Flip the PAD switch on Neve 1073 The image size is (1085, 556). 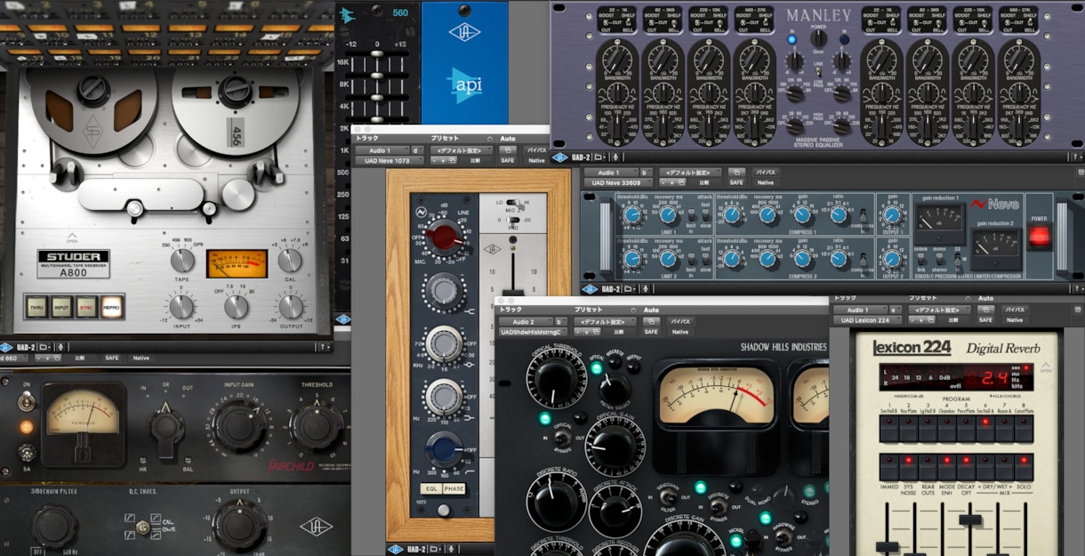[x=513, y=220]
